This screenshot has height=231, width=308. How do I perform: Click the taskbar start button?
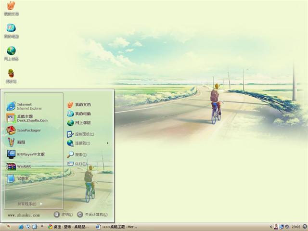point(8,227)
